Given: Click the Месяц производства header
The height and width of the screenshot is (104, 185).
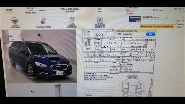Looking at the screenshot, I should (x=127, y=31).
